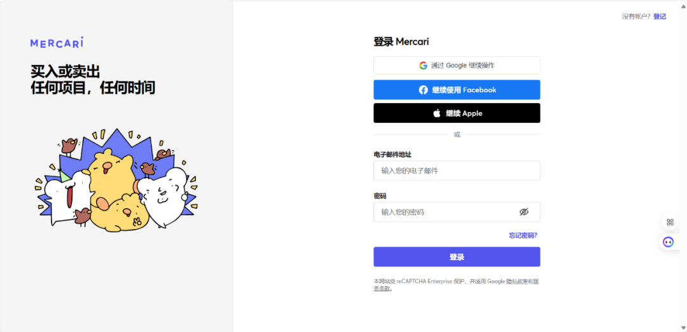Continue with Google button
This screenshot has width=687, height=332.
pos(457,66)
